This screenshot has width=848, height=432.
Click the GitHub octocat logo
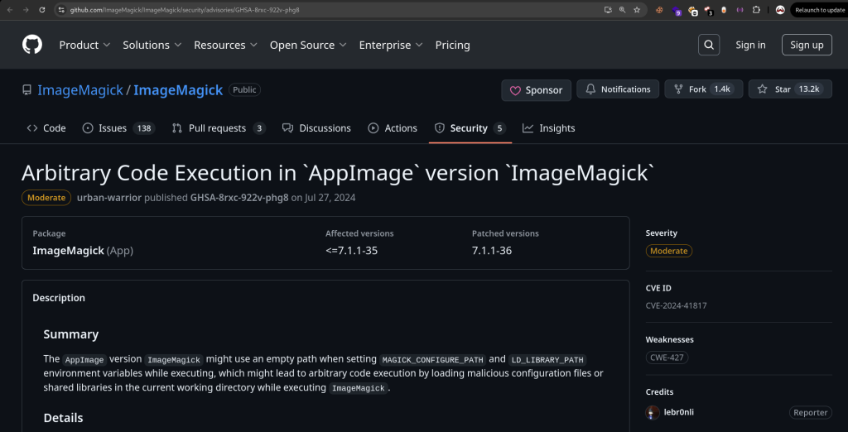(x=32, y=45)
